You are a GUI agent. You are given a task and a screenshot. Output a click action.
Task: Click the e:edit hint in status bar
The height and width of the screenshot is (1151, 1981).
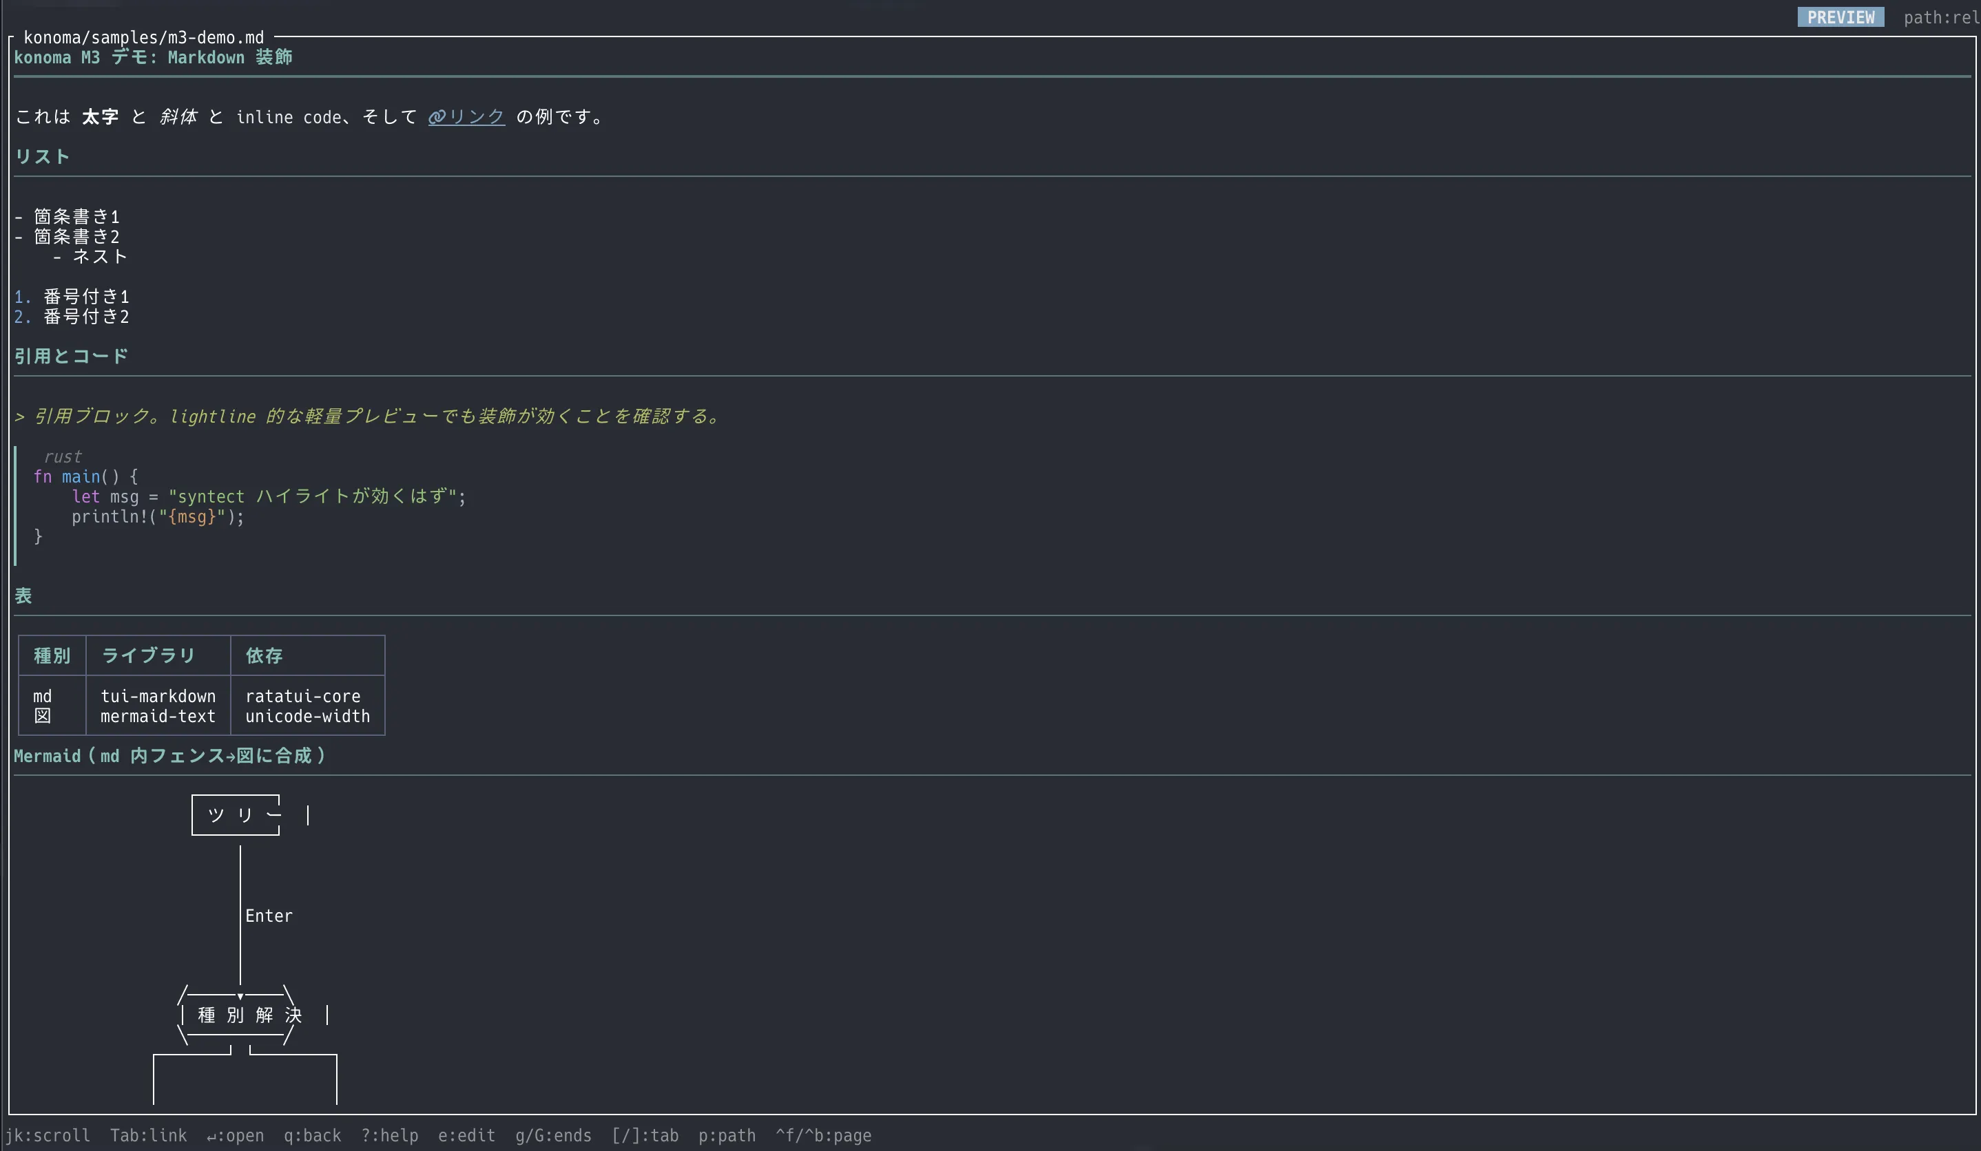(x=466, y=1135)
